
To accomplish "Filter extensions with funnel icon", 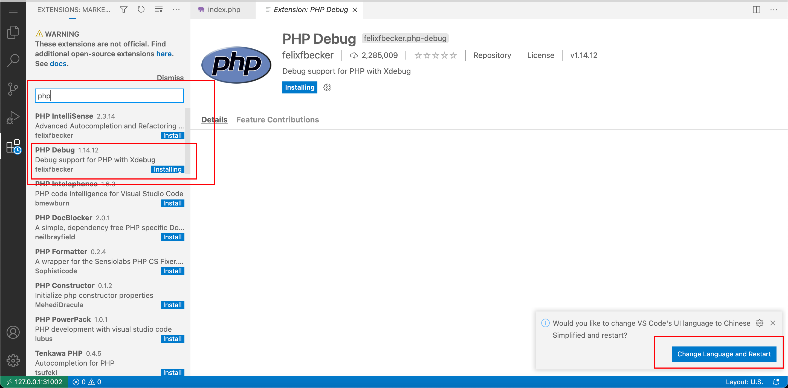I will point(124,10).
